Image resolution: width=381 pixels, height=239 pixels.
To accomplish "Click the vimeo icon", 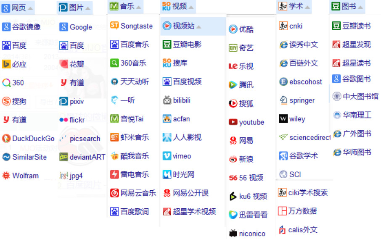I will click(167, 156).
